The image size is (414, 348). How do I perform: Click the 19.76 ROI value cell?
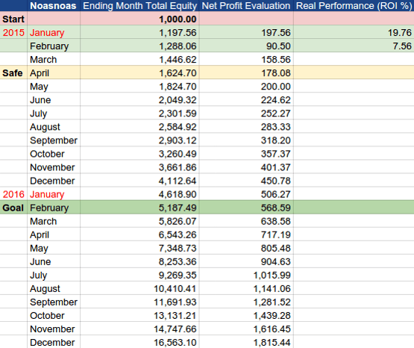[354, 33]
